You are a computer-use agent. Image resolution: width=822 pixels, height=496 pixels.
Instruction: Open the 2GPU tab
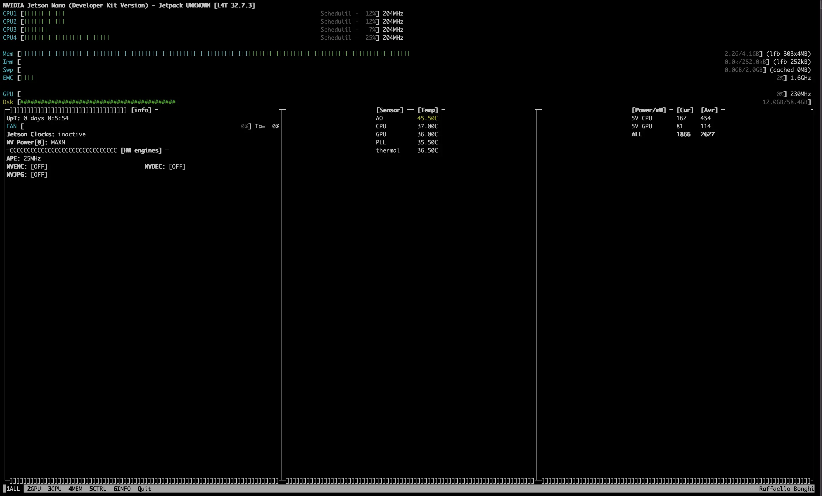[34, 489]
